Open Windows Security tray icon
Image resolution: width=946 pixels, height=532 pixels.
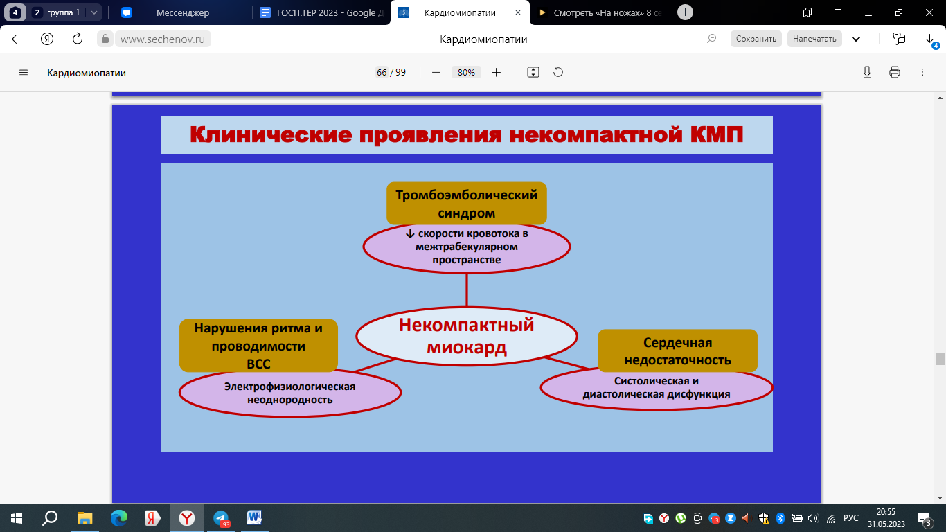coord(764,517)
